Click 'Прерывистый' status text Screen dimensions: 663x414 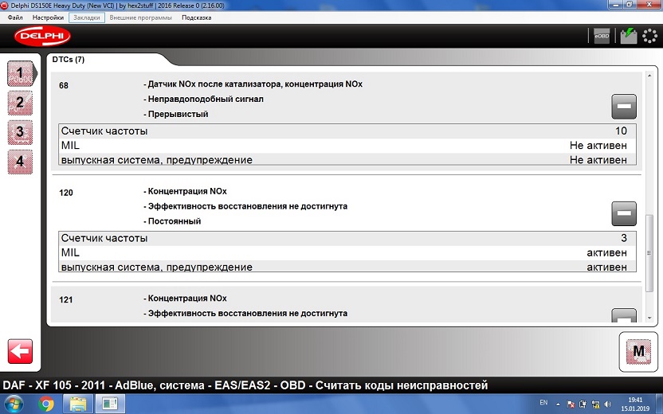[178, 115]
